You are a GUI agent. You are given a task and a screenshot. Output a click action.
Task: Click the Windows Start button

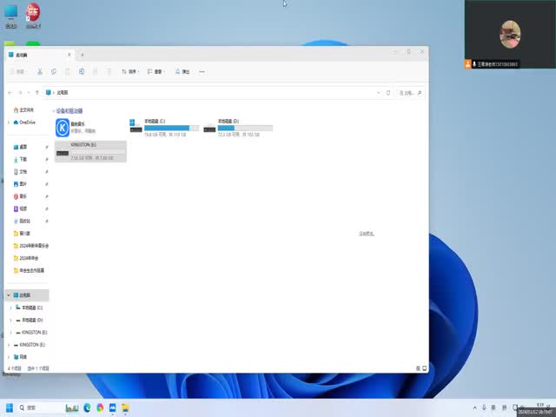(x=10, y=407)
